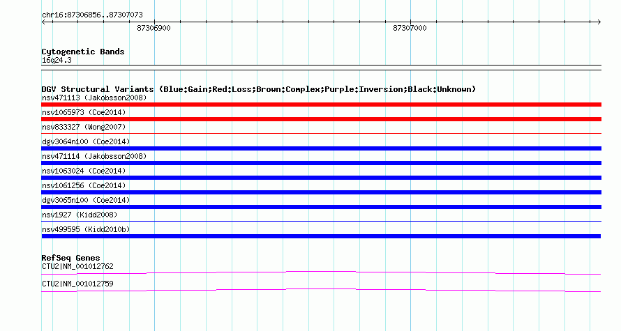Click the red loss bar of nsv1065973
621x331 pixels.
coord(321,119)
